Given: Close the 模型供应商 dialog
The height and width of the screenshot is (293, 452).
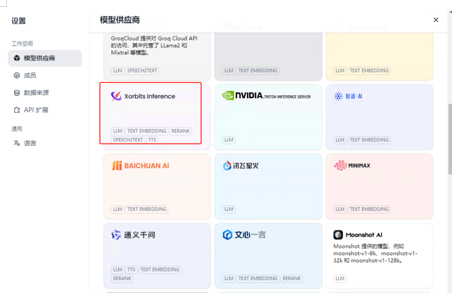Looking at the screenshot, I should [436, 20].
